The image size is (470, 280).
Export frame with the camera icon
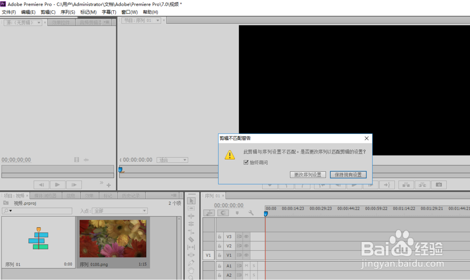[439, 185]
